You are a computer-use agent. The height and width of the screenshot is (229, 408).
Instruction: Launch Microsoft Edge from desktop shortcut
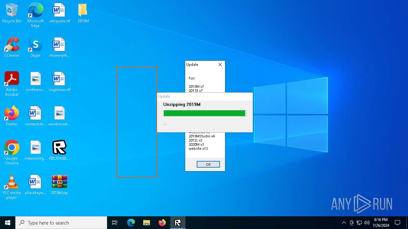tap(35, 15)
